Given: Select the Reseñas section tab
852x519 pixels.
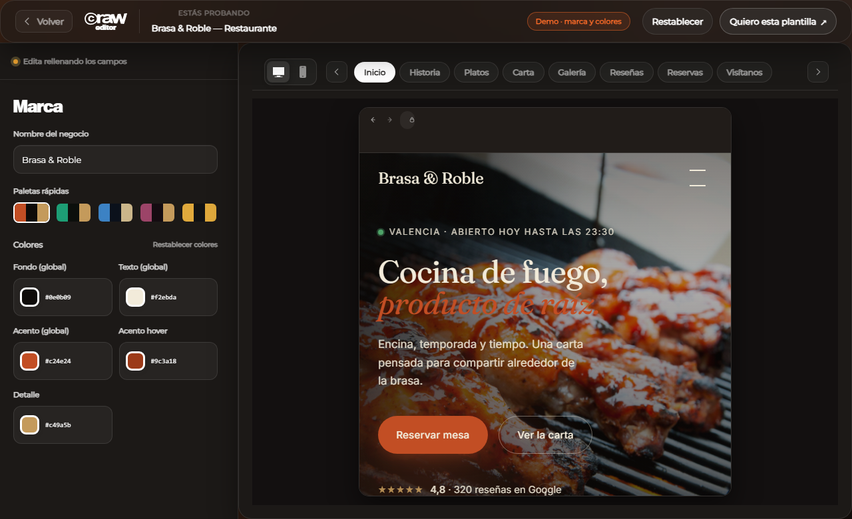Looking at the screenshot, I should point(626,73).
